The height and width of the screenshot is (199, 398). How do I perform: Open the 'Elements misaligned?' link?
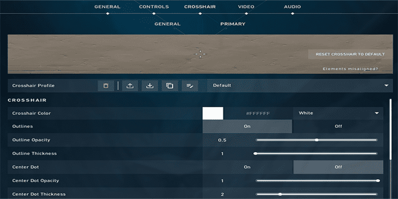point(350,69)
